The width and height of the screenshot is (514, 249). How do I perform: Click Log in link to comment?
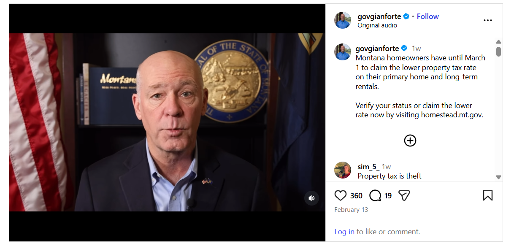344,232
